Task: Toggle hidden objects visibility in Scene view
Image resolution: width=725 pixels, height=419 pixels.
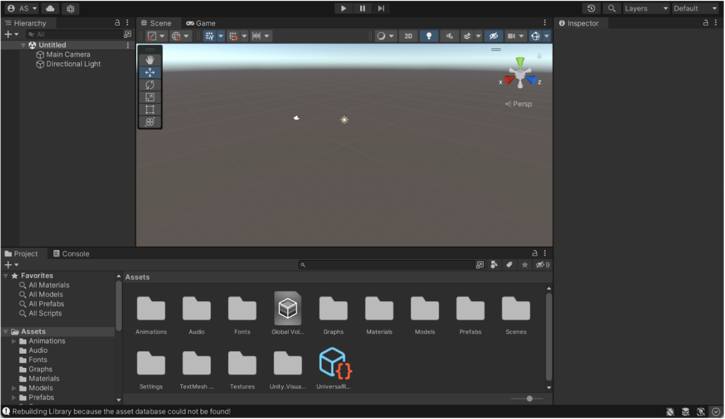Action: 494,36
